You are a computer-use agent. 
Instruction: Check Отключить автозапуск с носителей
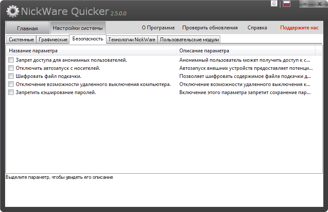[11, 68]
